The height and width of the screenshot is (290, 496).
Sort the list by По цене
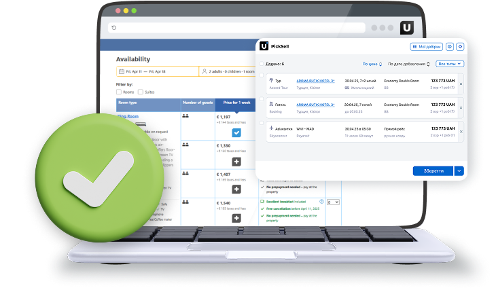[x=370, y=64]
